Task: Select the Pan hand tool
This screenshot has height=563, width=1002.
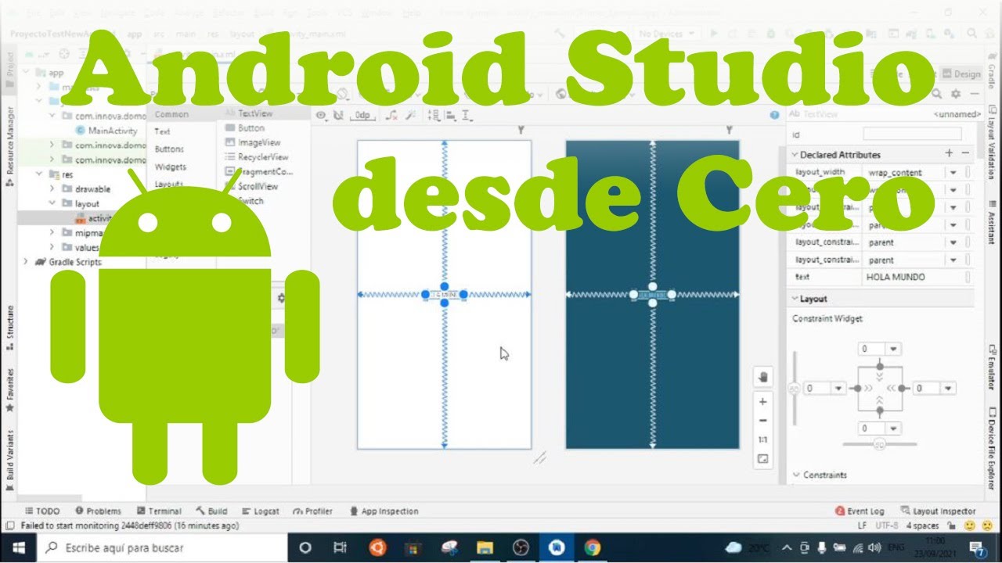Action: 763,377
